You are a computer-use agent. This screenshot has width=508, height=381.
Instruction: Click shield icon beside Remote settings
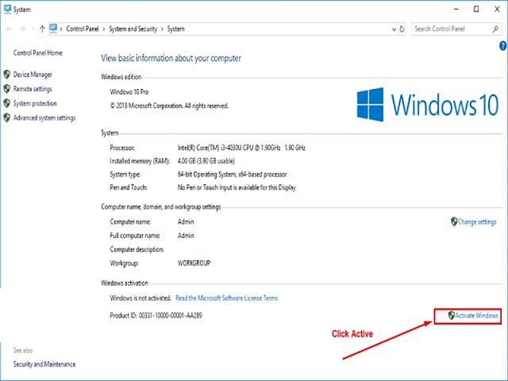(7, 89)
